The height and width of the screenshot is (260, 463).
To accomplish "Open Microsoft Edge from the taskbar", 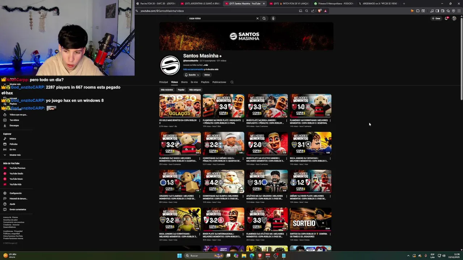I will pyautogui.click(x=252, y=256).
